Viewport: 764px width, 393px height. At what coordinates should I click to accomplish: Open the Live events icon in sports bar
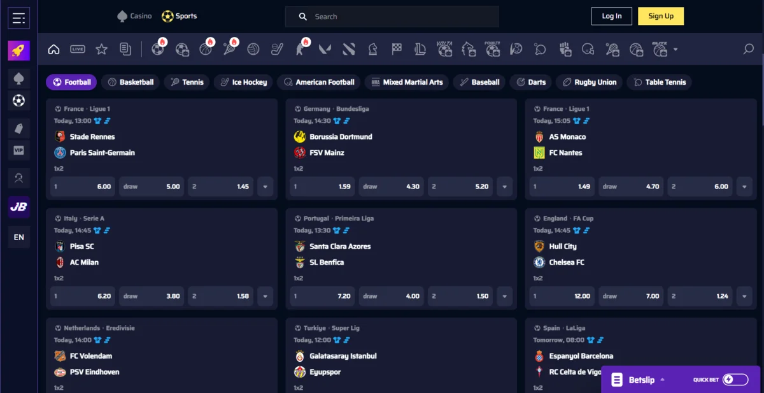point(78,49)
